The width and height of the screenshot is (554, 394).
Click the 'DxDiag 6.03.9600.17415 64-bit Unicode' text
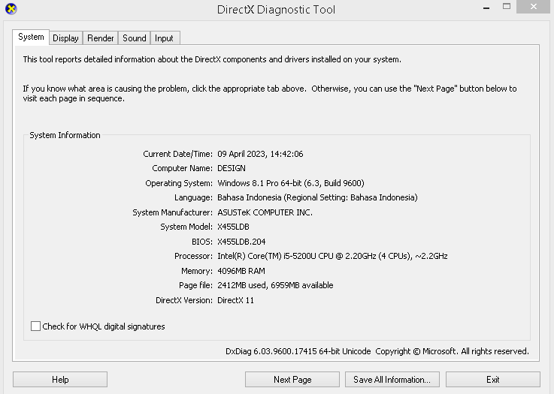[x=298, y=351]
